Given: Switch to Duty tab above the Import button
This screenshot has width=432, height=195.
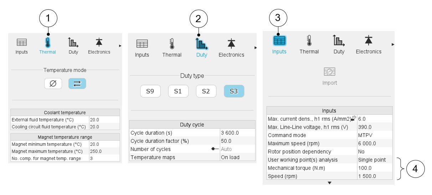Looking at the screenshot, I should pos(339,40).
